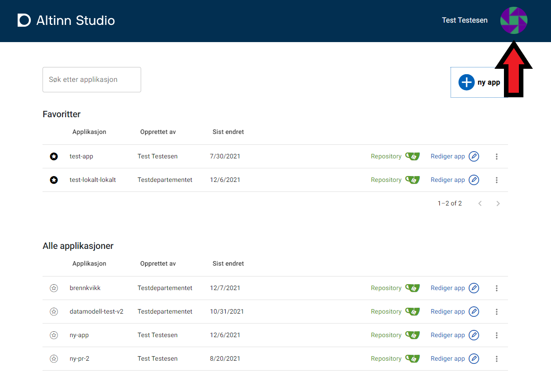The image size is (551, 372).
Task: Click the Altinn Studio logo icon
Action: point(24,20)
